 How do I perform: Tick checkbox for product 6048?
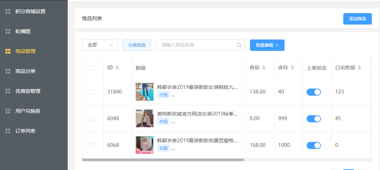click(92, 118)
